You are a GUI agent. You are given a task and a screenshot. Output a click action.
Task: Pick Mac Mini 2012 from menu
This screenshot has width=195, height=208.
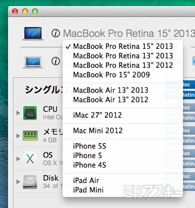click(123, 131)
